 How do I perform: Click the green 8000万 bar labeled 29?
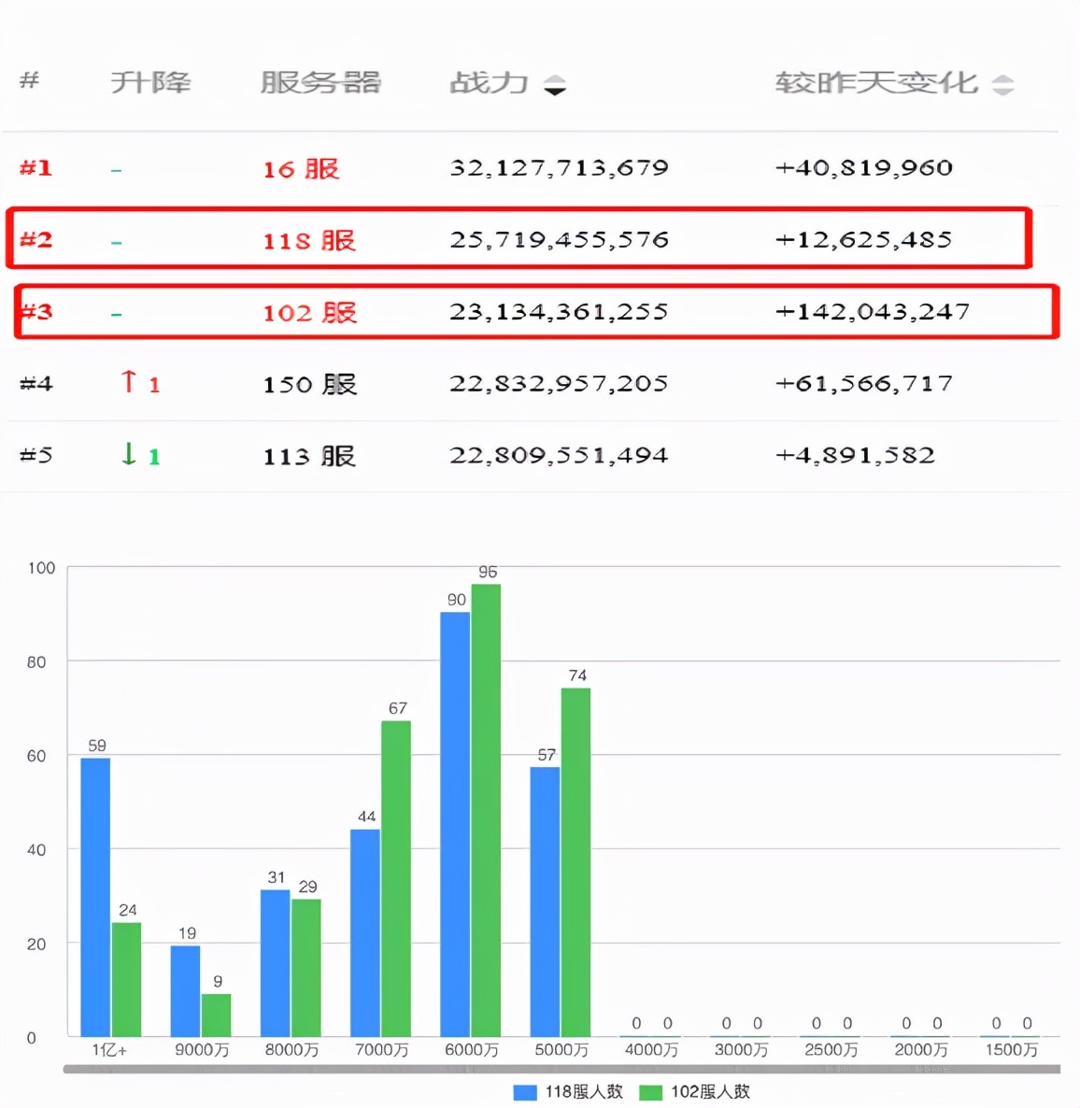point(306,968)
